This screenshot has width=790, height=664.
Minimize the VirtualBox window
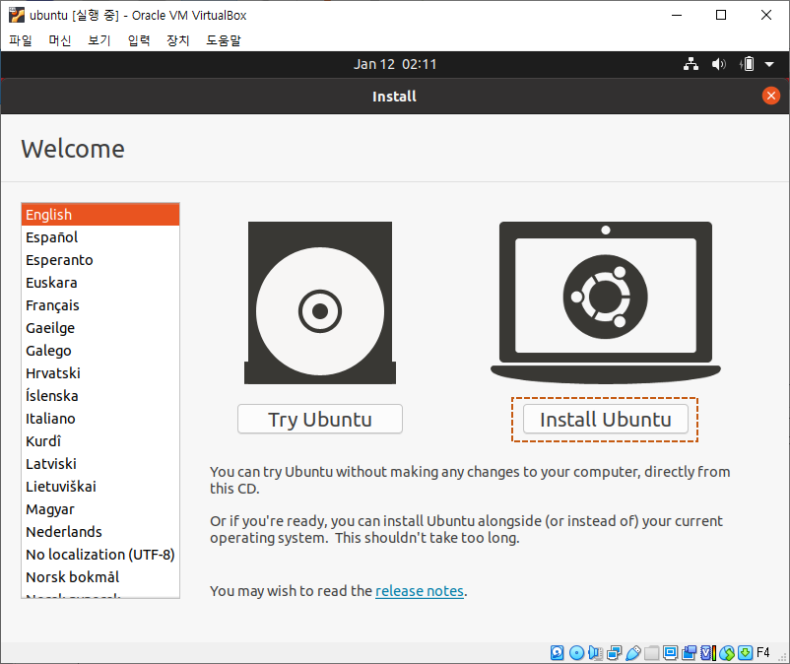[x=677, y=15]
